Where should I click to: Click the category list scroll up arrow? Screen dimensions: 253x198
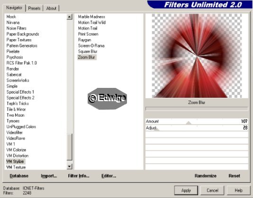(x=69, y=17)
